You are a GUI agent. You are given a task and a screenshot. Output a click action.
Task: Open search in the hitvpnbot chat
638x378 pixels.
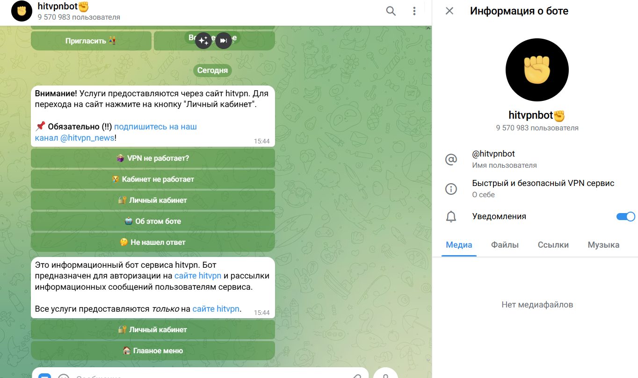point(391,11)
